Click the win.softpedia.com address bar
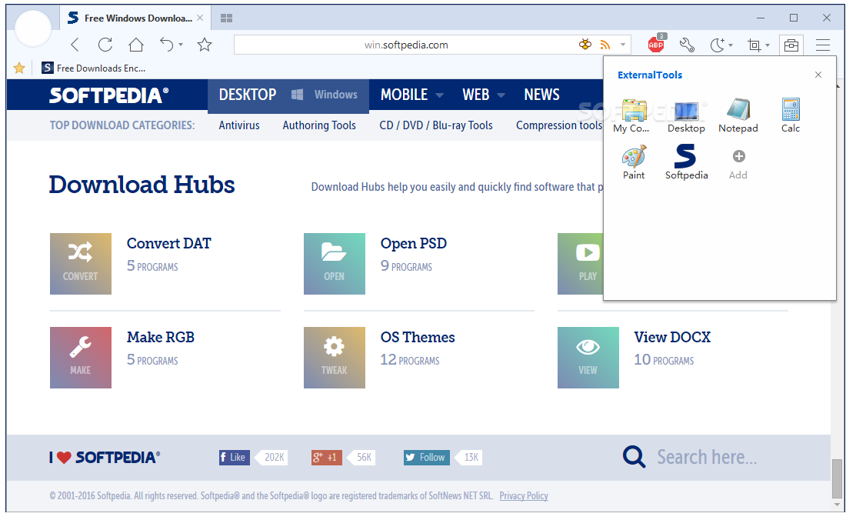856x520 pixels. point(406,45)
